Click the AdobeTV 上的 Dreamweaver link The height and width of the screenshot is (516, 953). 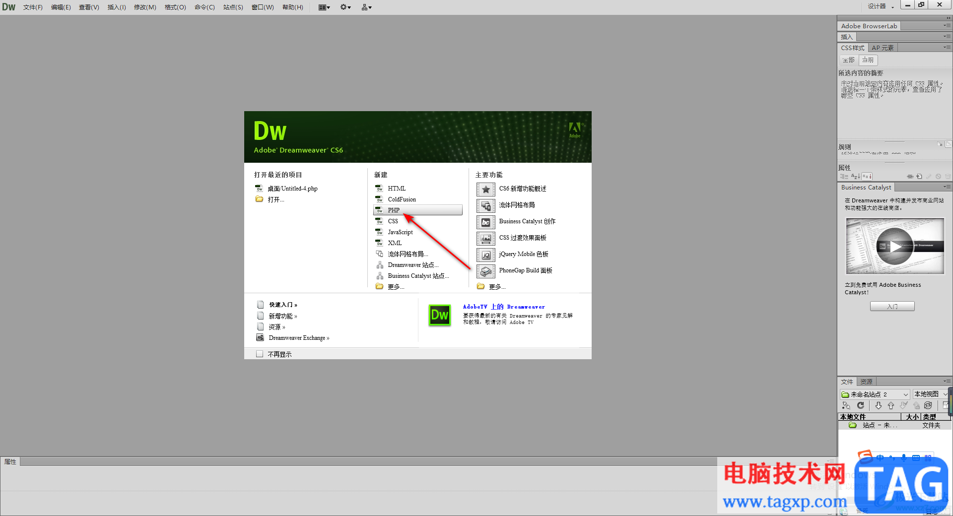[504, 307]
